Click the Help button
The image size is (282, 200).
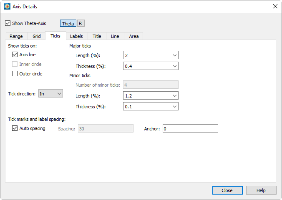click(261, 190)
